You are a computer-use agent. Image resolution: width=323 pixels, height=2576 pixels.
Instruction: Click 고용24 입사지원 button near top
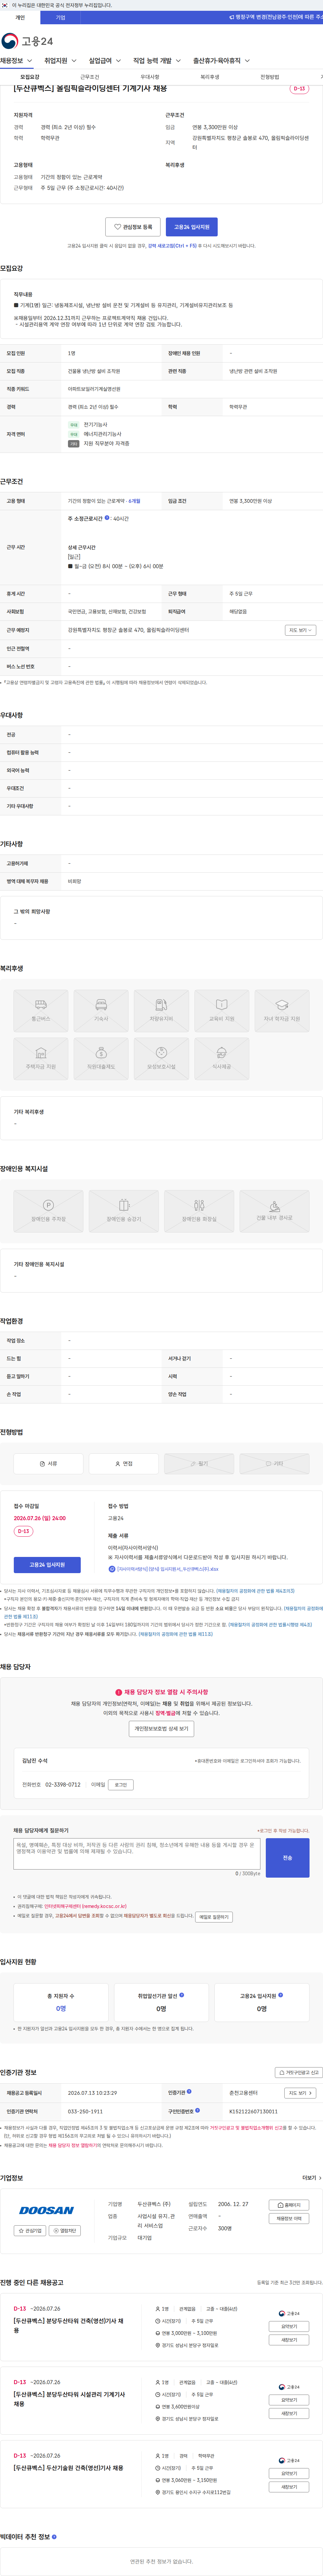(191, 227)
